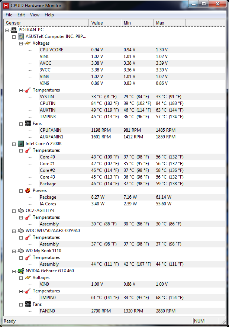Click the CPUID Hardware Monitor title bar icon
The width and height of the screenshot is (229, 327).
click(6, 6)
